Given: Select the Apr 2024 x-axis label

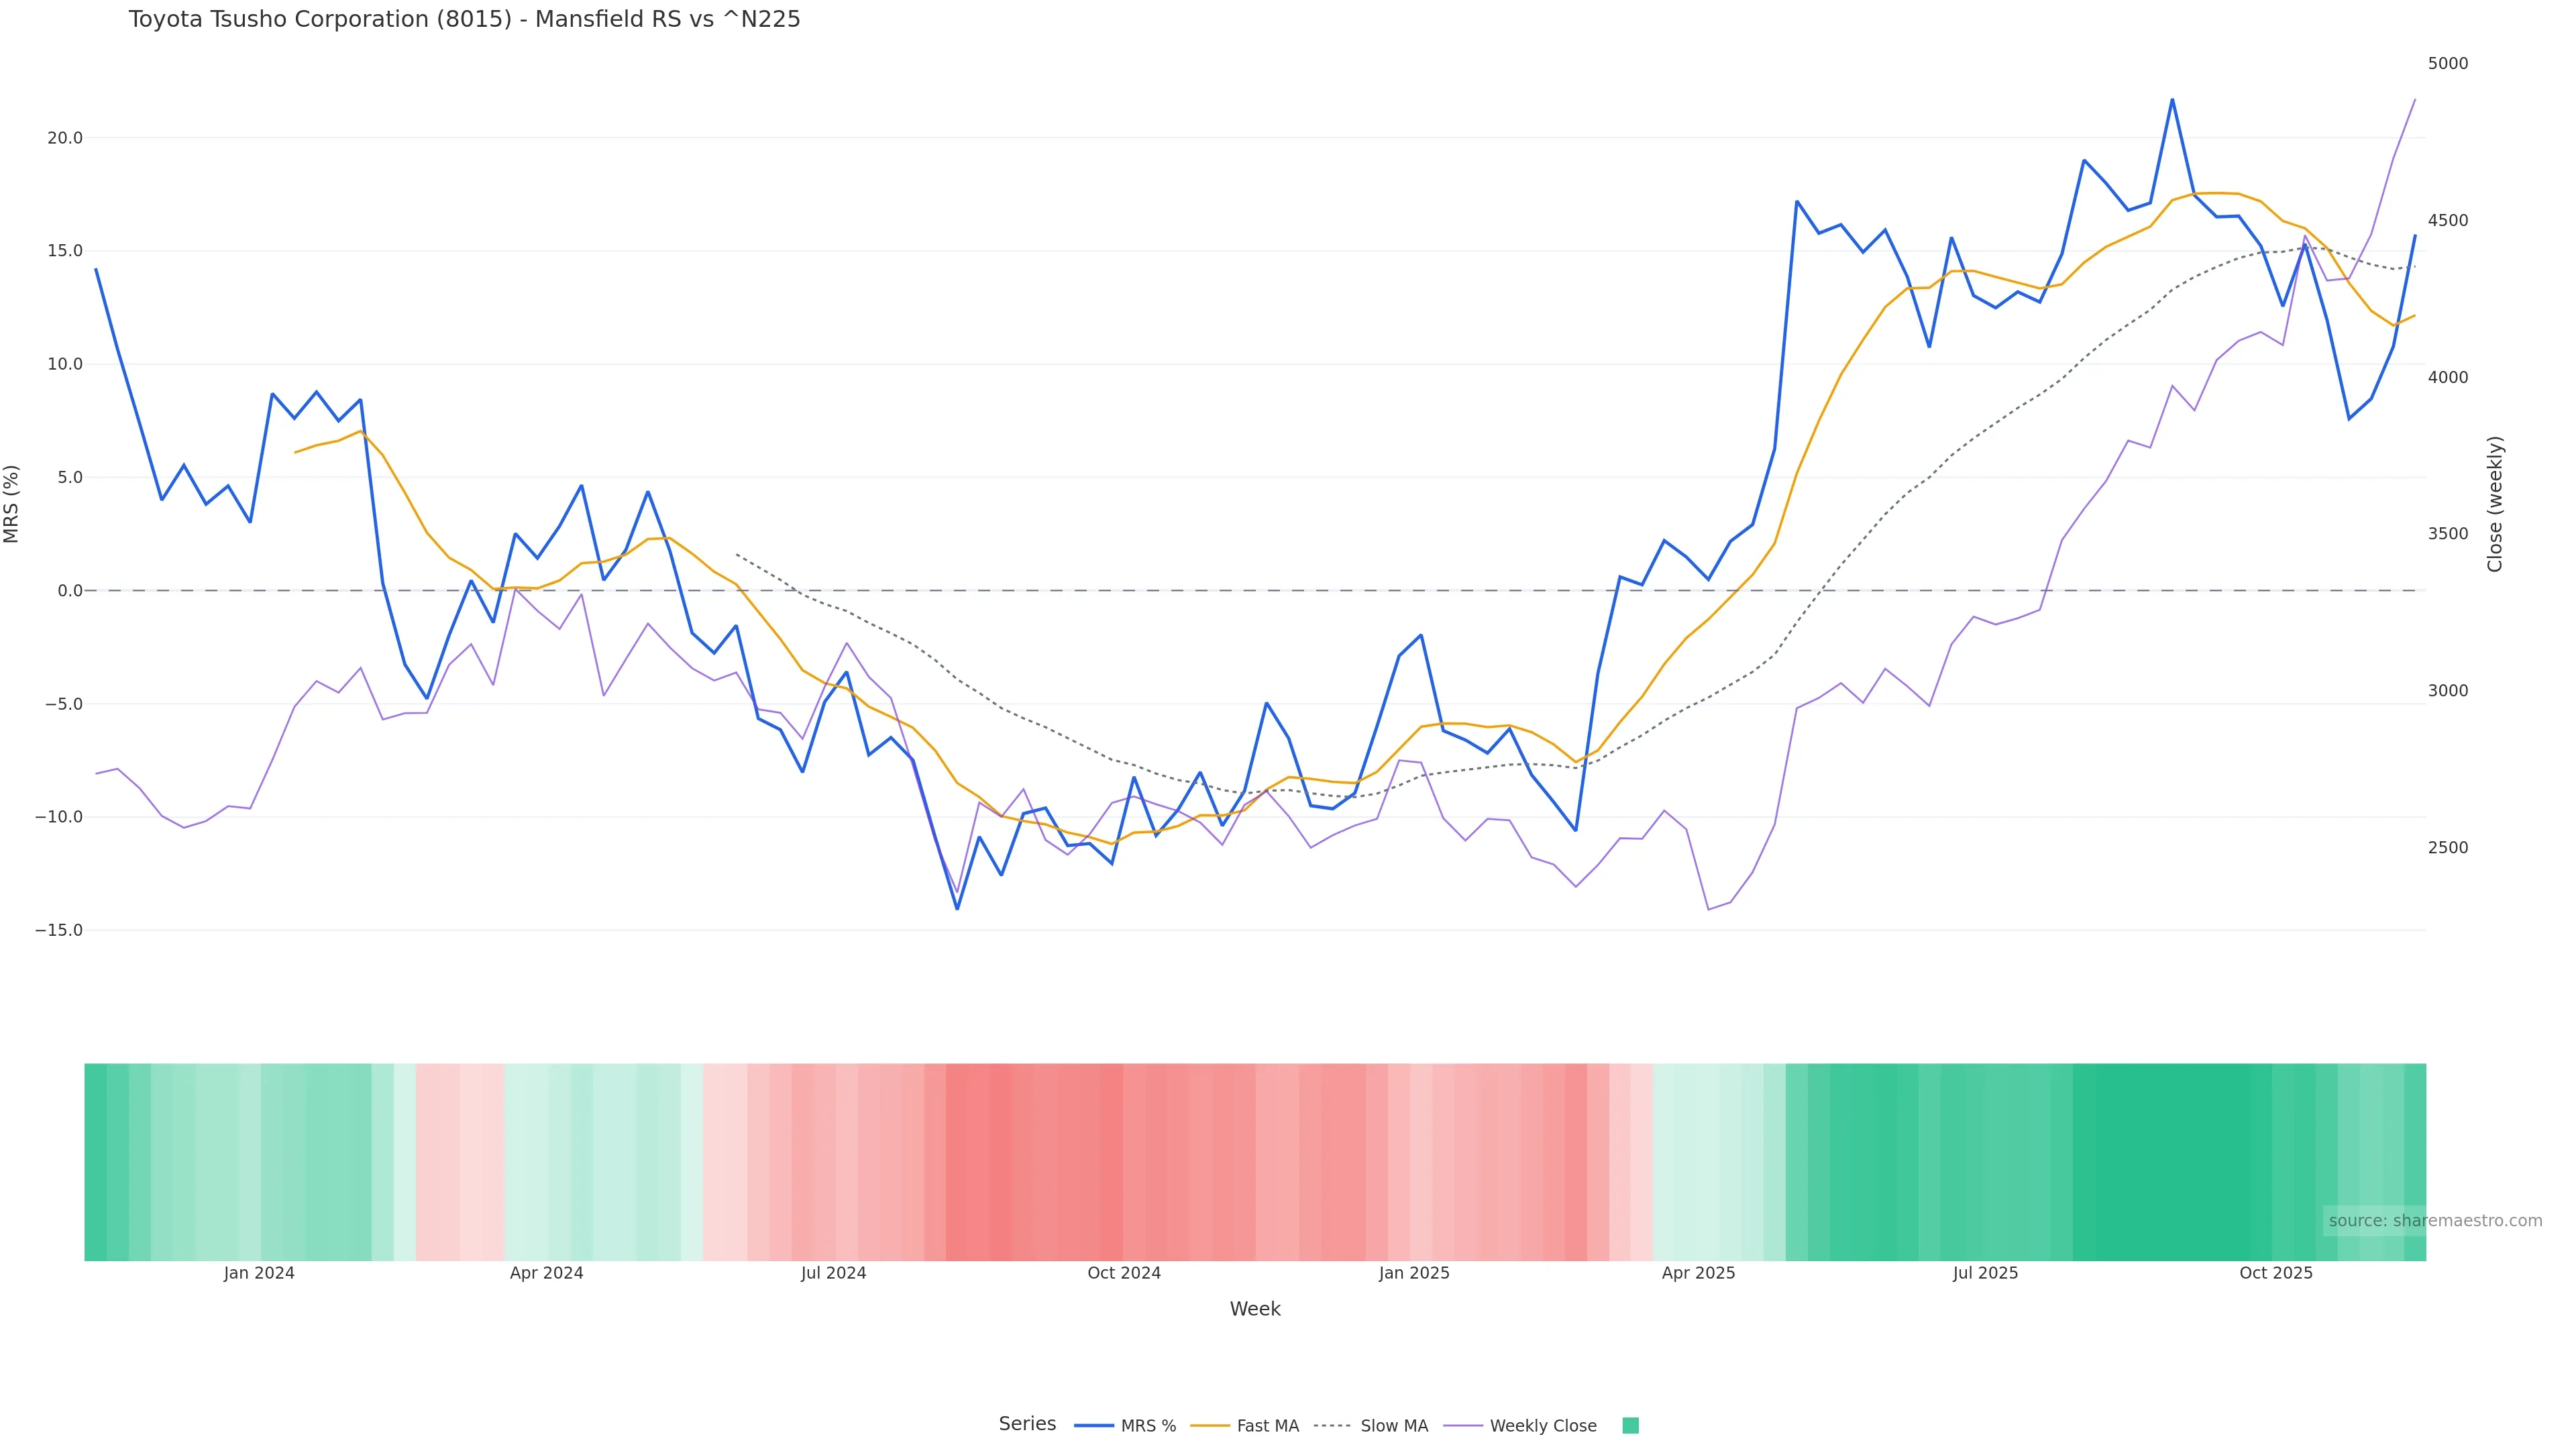Looking at the screenshot, I should pos(546,1274).
